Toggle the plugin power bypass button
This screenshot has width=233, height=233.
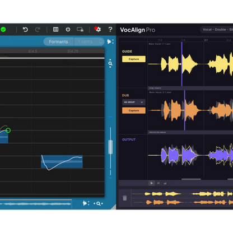pyautogui.click(x=68, y=29)
